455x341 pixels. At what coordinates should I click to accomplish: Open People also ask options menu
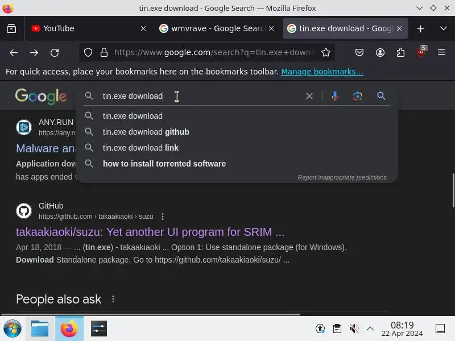tap(113, 300)
